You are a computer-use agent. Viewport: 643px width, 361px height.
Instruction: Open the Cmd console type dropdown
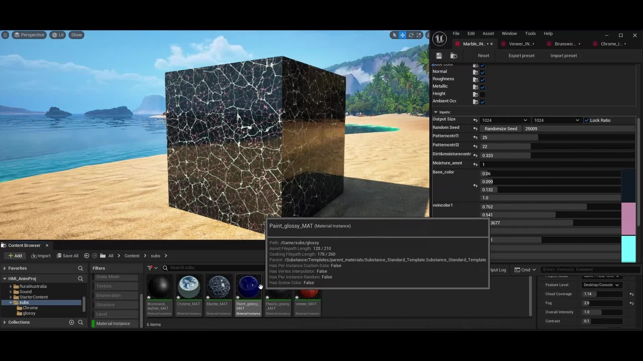[x=525, y=270]
